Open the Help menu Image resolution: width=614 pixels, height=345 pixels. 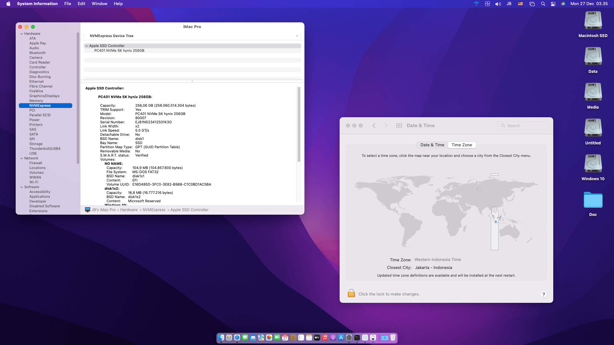pos(118,4)
